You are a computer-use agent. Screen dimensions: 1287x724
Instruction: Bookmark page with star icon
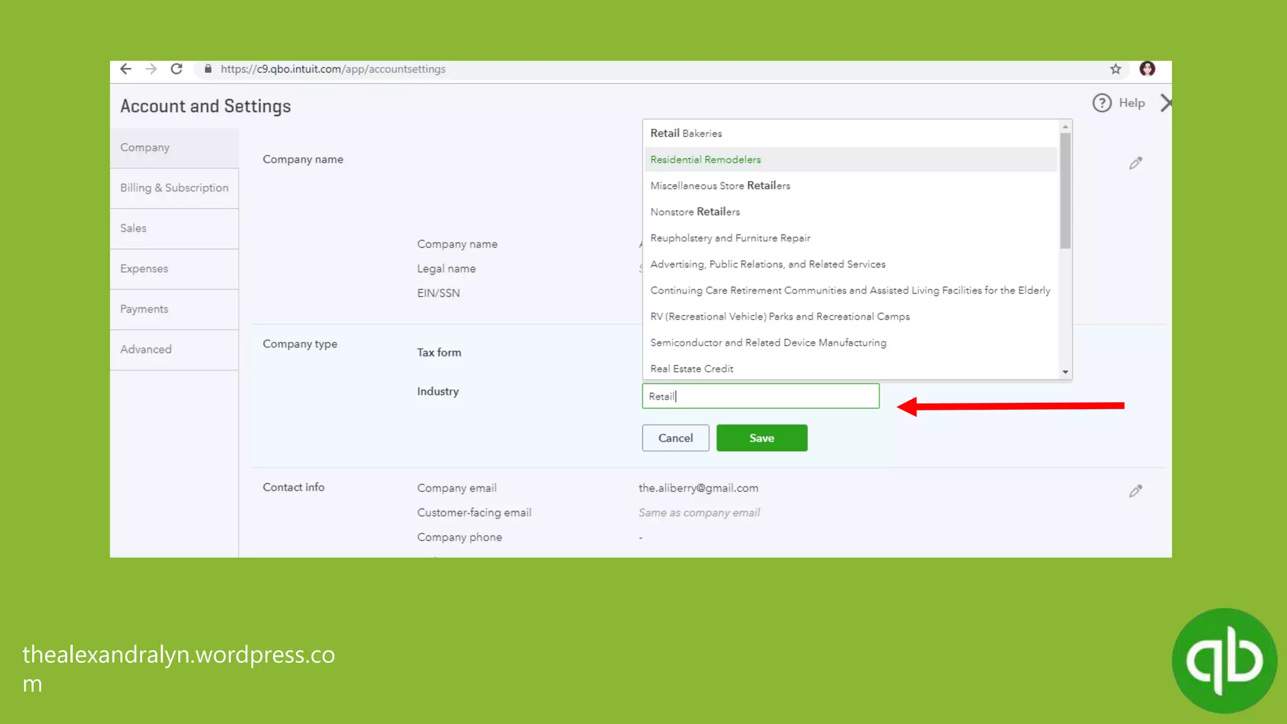(1115, 69)
